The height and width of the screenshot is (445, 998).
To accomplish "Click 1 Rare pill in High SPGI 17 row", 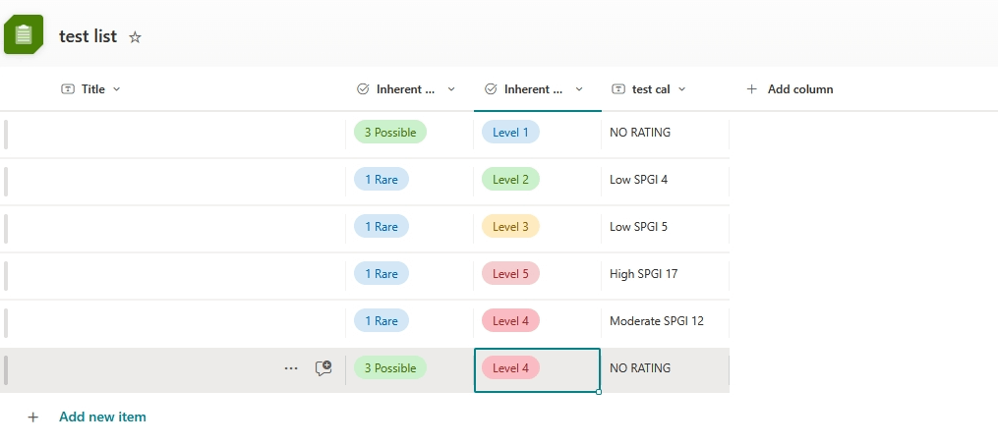I will click(x=382, y=273).
